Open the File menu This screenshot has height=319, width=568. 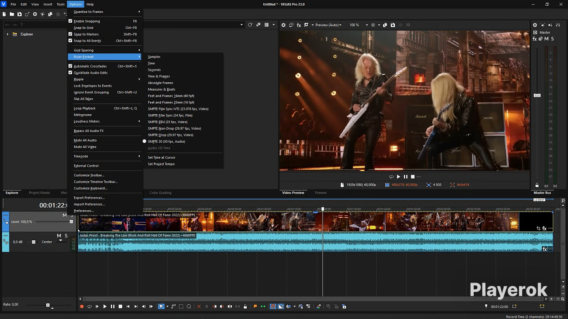tap(13, 4)
